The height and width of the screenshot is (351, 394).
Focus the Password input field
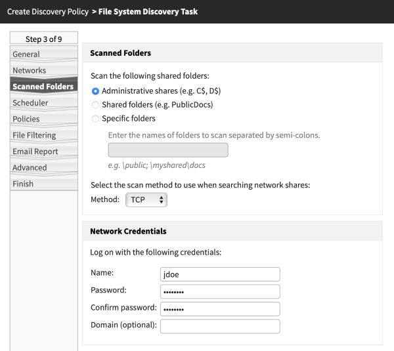(x=220, y=291)
